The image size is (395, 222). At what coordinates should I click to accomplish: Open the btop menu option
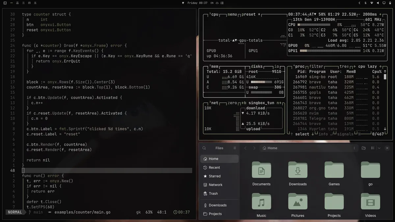(232, 14)
